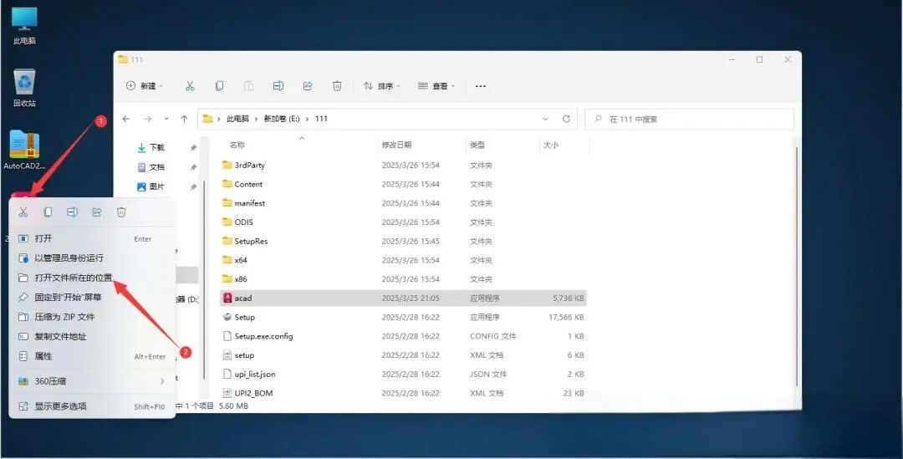Open the 排序 sort dropdown
The width and height of the screenshot is (903, 459).
(382, 86)
